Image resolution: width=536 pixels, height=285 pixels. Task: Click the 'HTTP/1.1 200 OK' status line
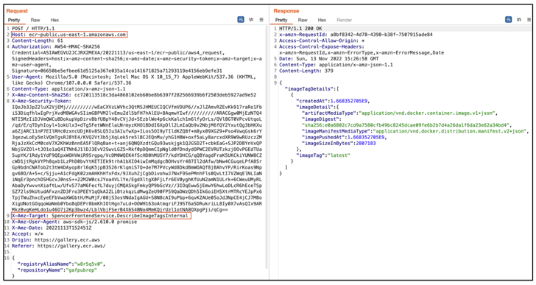click(x=300, y=29)
